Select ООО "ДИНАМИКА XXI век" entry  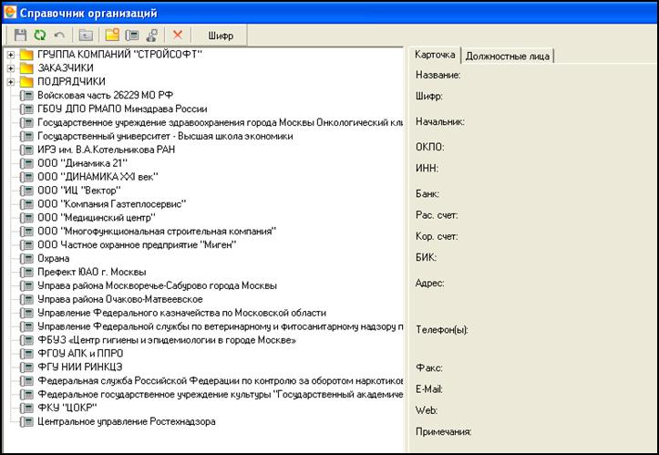[98, 177]
